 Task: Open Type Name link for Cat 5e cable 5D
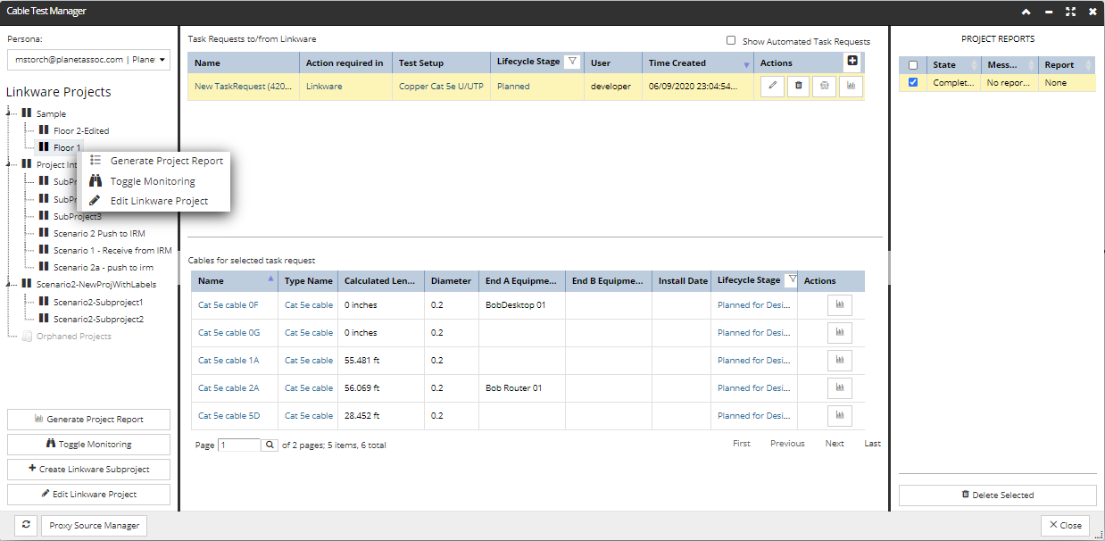click(309, 416)
